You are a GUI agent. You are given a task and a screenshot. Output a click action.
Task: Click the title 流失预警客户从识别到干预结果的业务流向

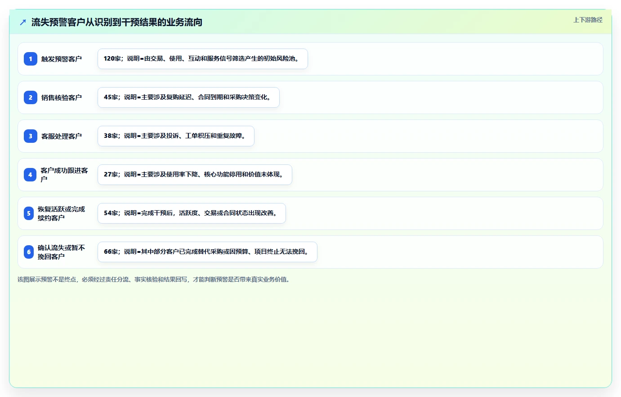click(117, 22)
